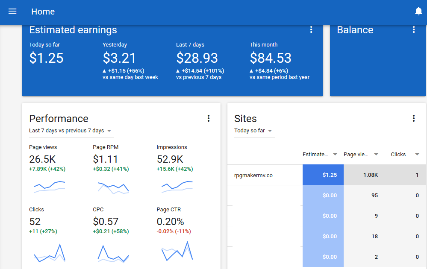427x269 pixels.
Task: Open the Estimated earnings column dropdown arrow
Action: click(x=335, y=155)
